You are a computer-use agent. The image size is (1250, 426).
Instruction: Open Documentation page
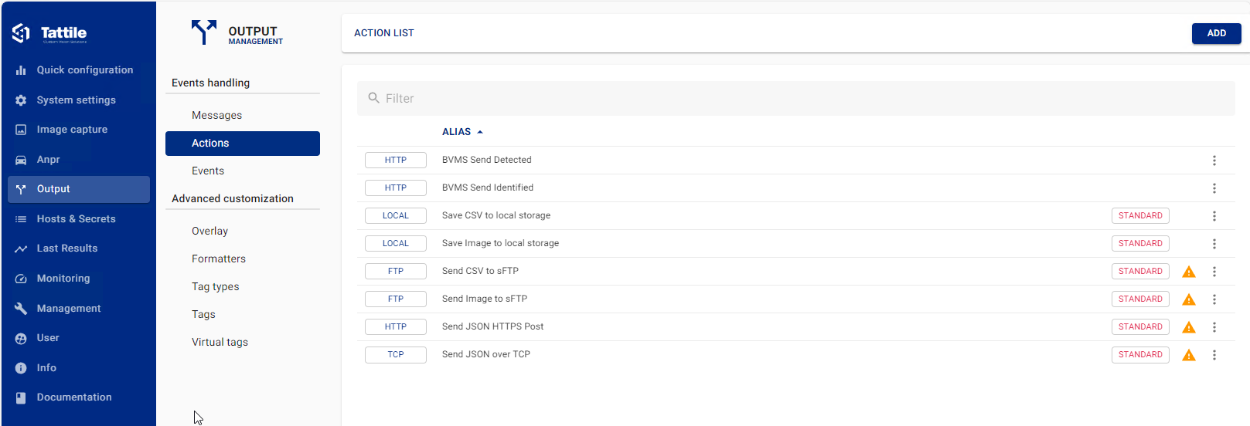[x=79, y=397]
